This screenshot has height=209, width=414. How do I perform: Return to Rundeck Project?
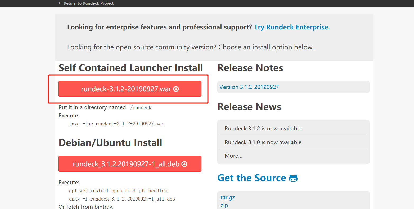(89, 3)
